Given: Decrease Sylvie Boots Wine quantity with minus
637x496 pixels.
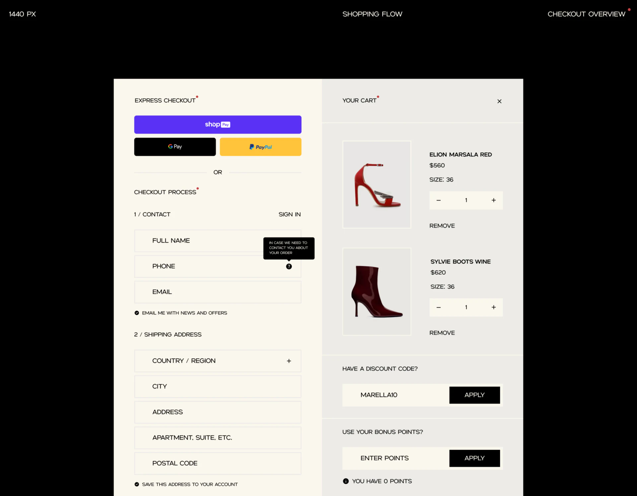Looking at the screenshot, I should coord(439,307).
